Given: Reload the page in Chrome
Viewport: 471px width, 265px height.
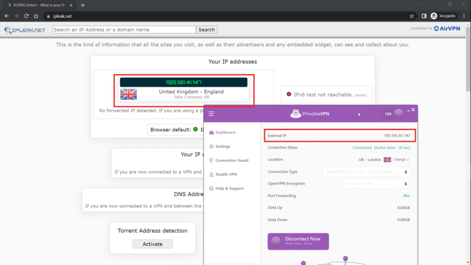Looking at the screenshot, I should pos(26,16).
